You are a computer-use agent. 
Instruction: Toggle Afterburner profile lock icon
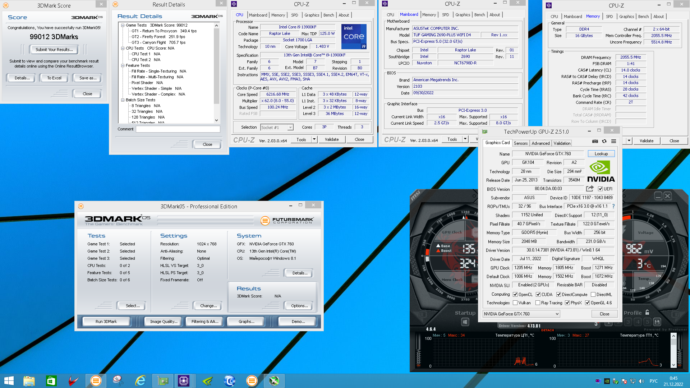coord(647,313)
